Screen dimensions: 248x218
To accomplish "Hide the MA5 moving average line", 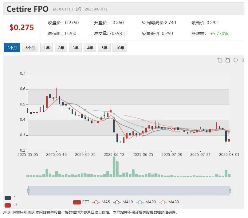I will click(101, 202).
